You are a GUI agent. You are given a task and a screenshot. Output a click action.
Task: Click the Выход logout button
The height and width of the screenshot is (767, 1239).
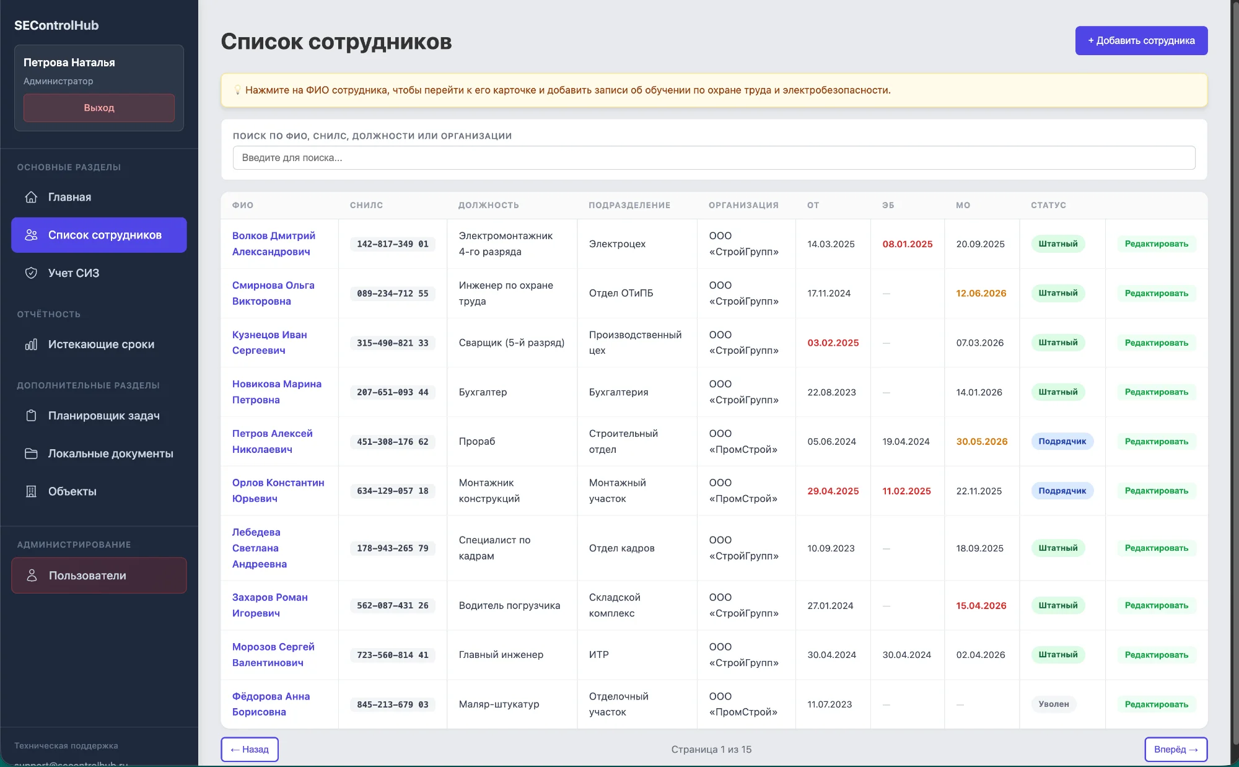[99, 108]
